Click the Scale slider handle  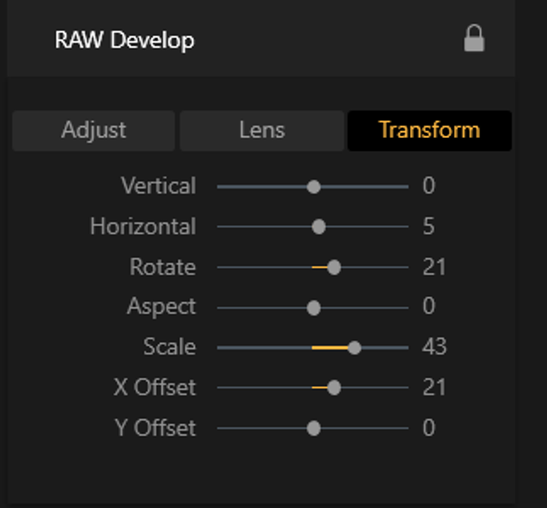click(x=354, y=347)
